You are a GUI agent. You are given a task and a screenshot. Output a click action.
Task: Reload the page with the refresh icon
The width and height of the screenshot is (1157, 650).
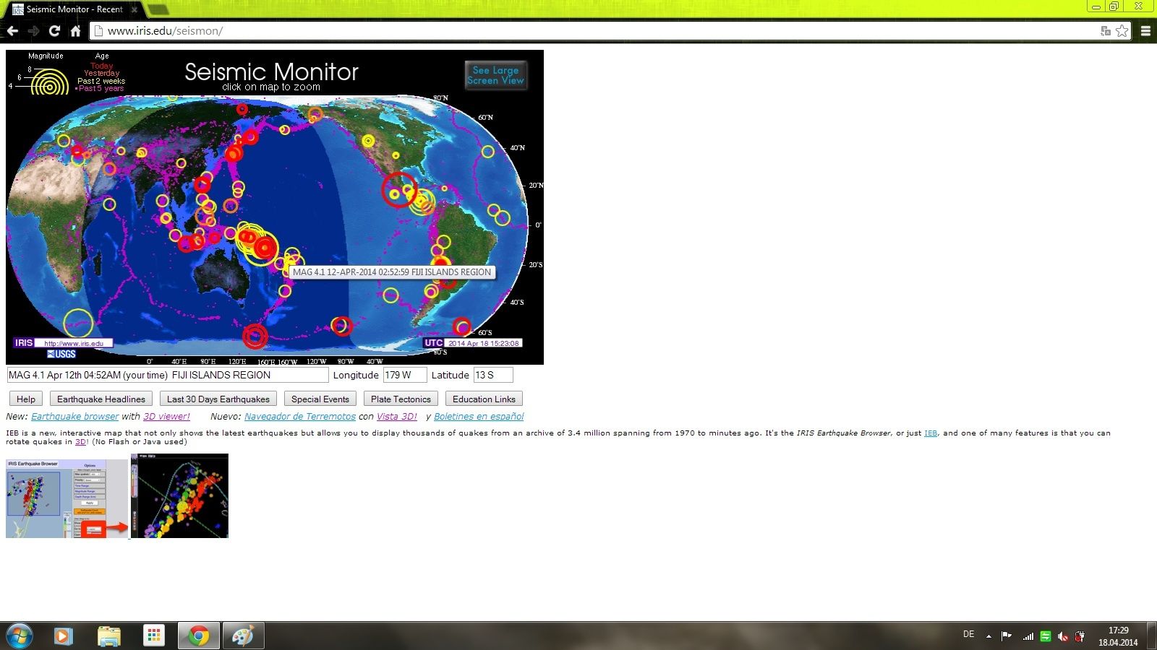pyautogui.click(x=54, y=31)
